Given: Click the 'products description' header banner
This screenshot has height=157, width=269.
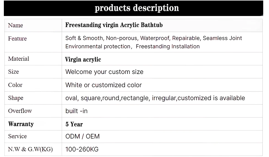Looking at the screenshot, I should click(x=134, y=8).
